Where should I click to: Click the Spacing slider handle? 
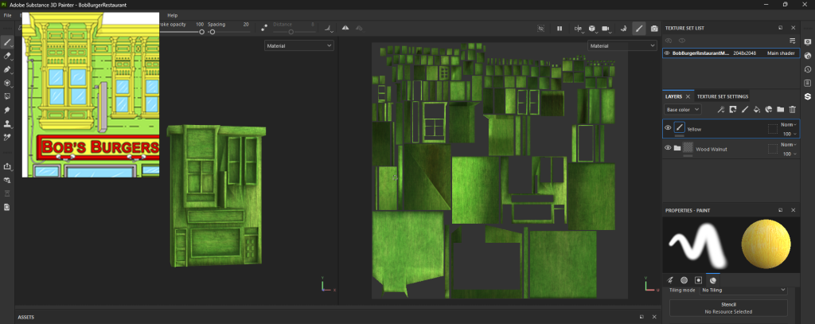pyautogui.click(x=213, y=32)
